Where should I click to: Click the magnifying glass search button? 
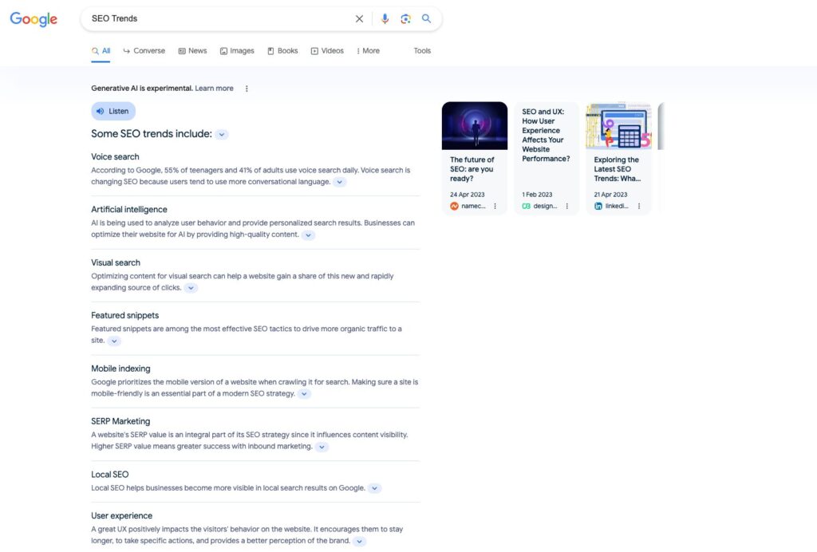click(427, 18)
